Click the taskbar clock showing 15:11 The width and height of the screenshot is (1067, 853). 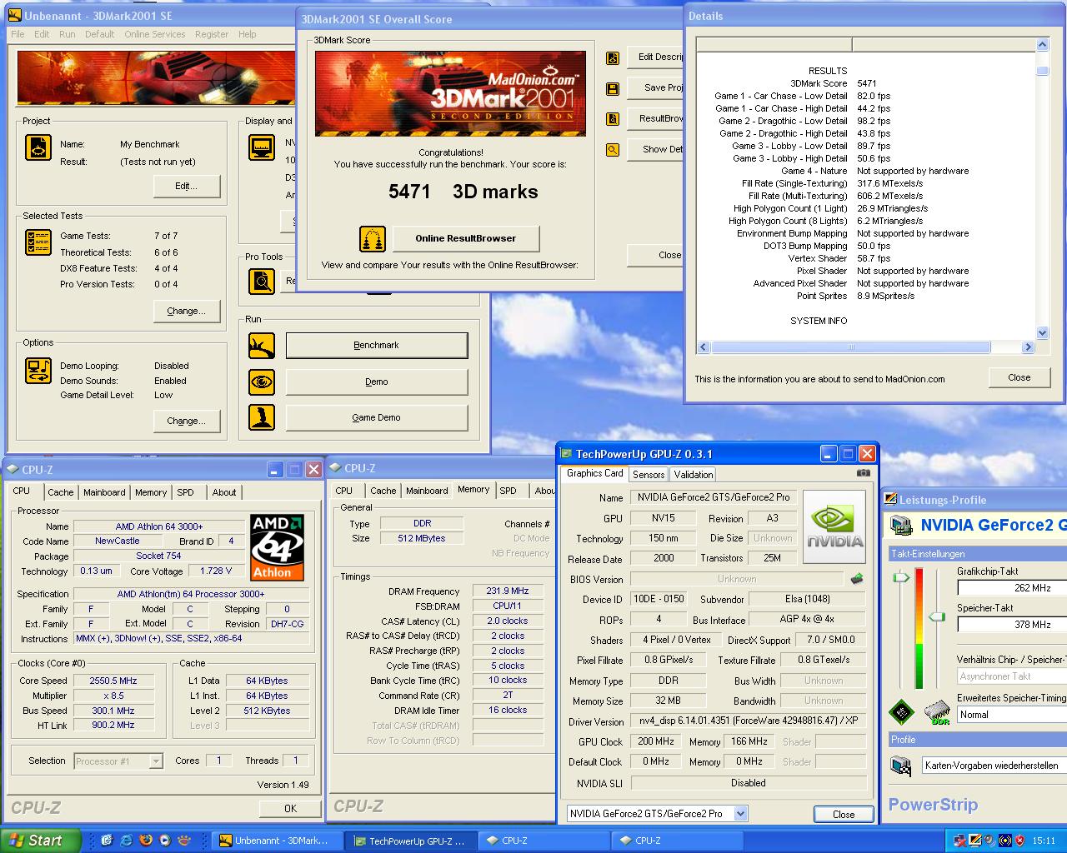pos(1044,841)
